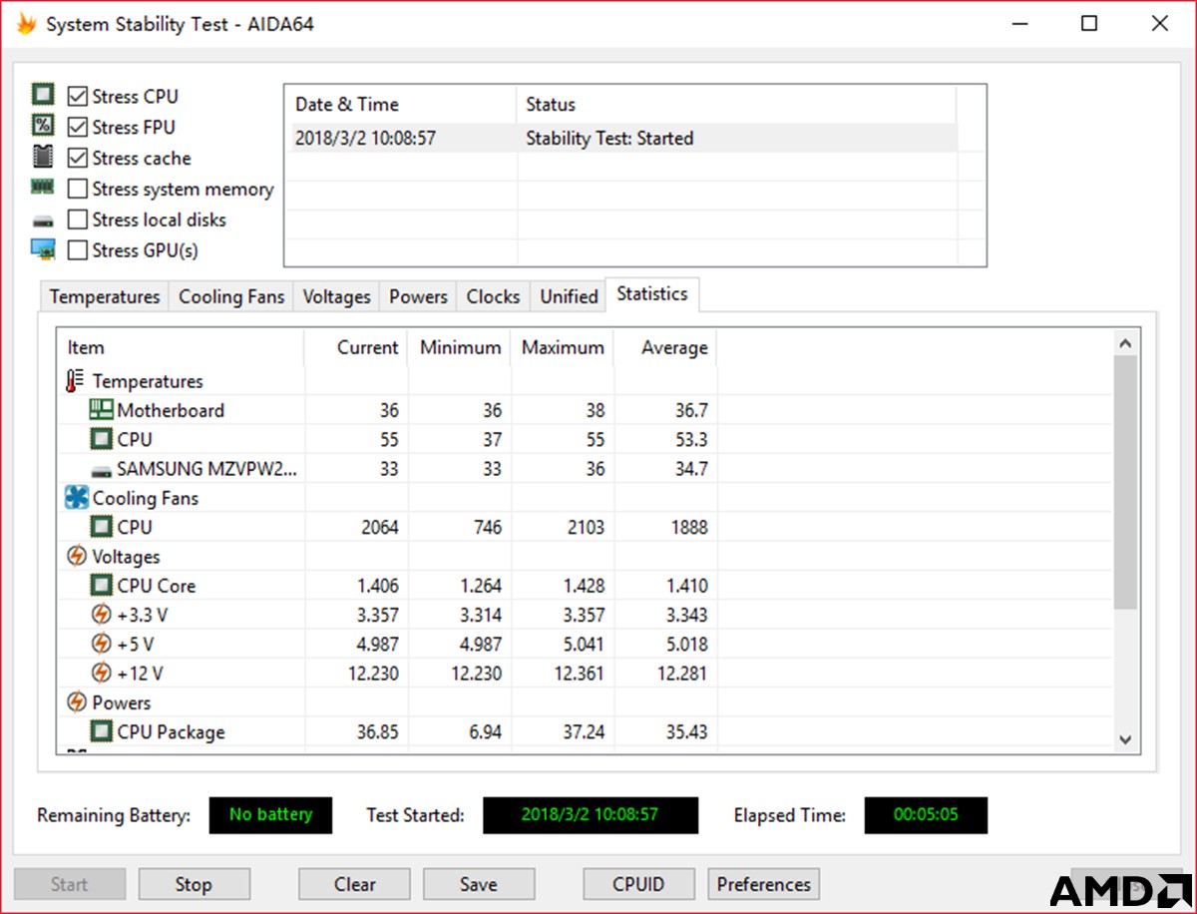Viewport: 1197px width, 914px height.
Task: Stop the stability test
Action: pos(194,884)
